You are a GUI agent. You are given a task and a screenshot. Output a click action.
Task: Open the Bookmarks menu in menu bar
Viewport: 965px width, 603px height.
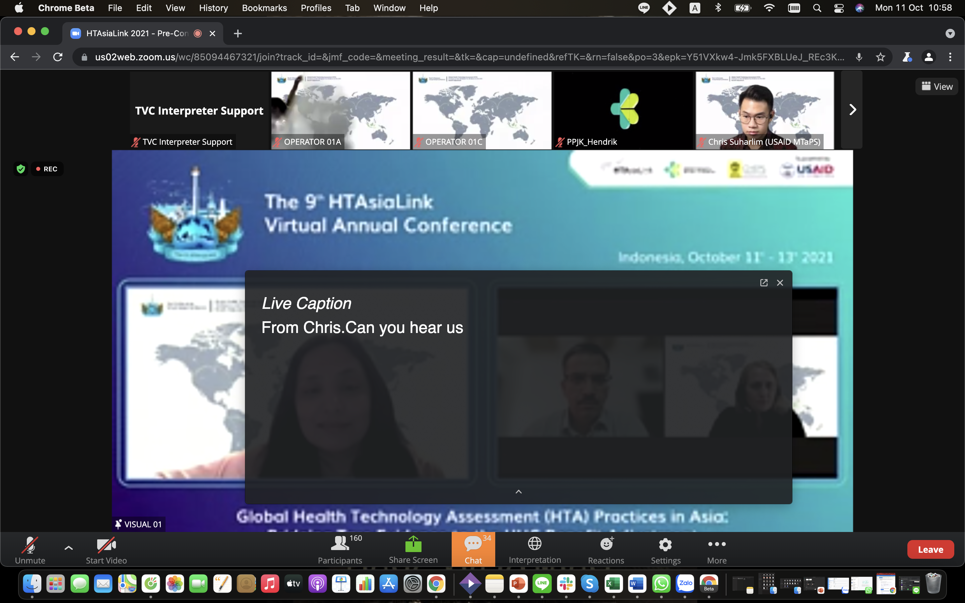point(264,8)
